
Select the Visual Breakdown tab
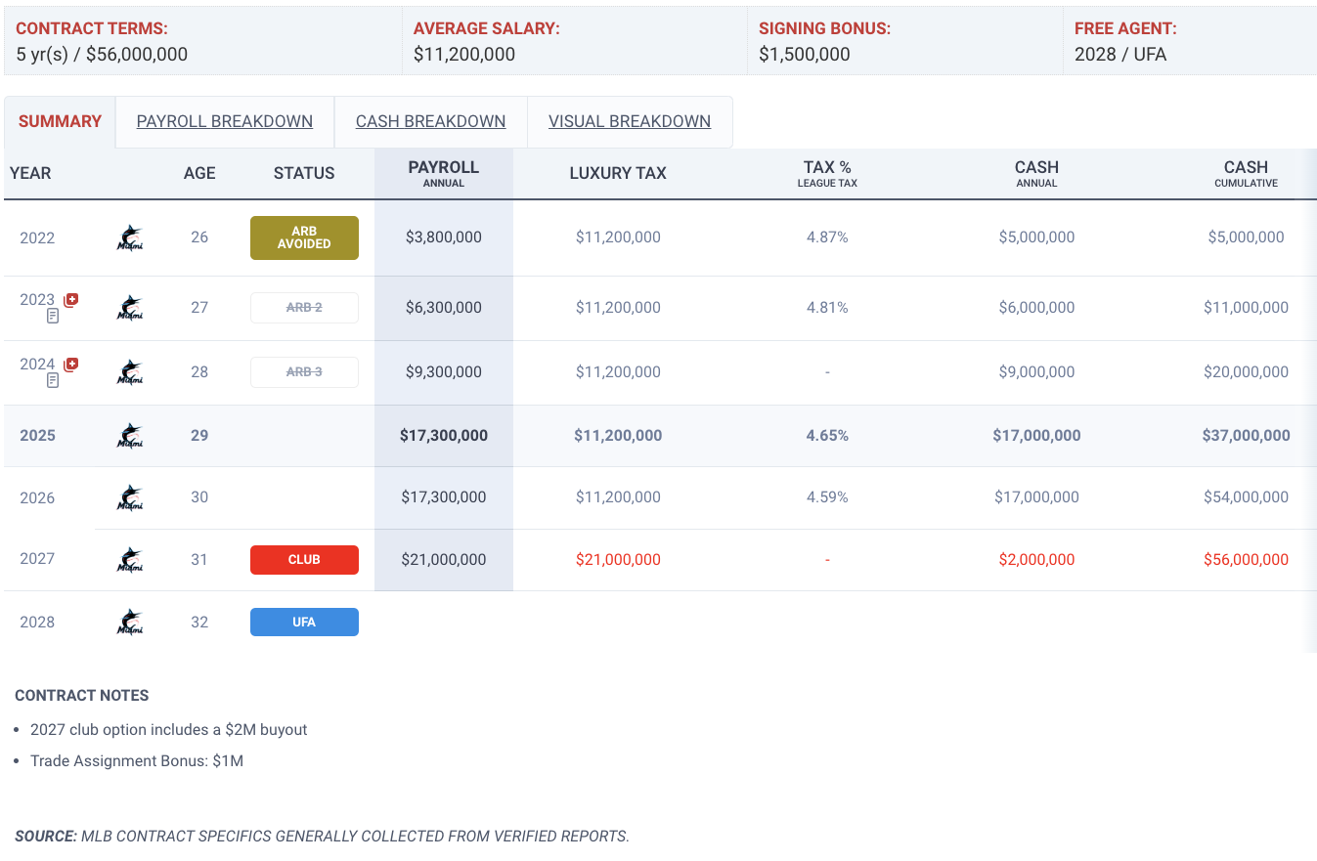pyautogui.click(x=630, y=121)
